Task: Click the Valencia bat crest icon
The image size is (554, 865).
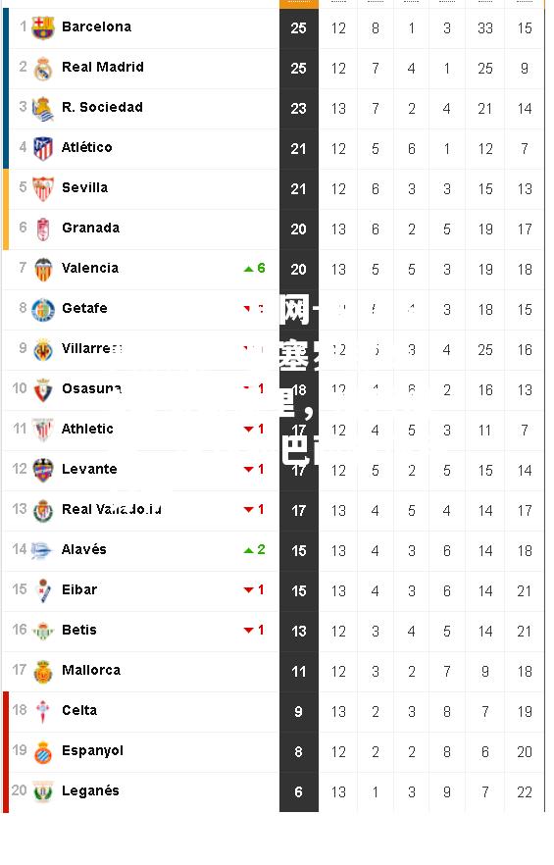Action: point(43,269)
